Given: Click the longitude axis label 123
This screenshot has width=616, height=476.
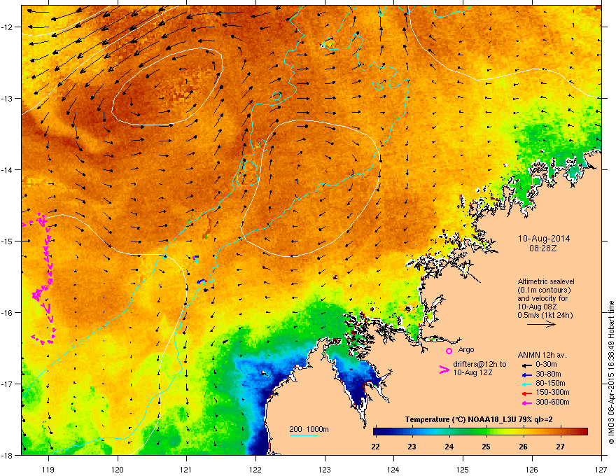Looking at the screenshot, I should (325, 470).
